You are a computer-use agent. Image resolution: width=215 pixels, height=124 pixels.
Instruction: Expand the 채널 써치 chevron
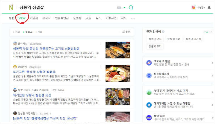212,118
